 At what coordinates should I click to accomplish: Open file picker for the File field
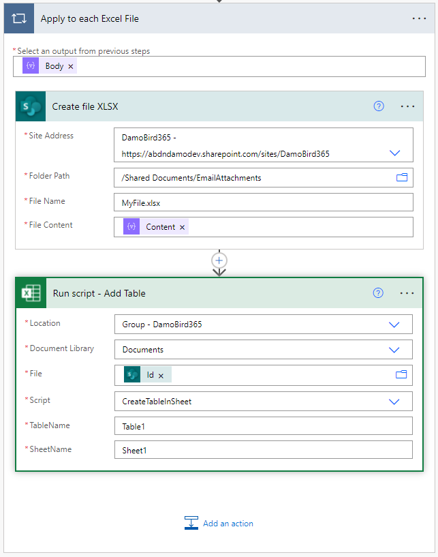[401, 374]
